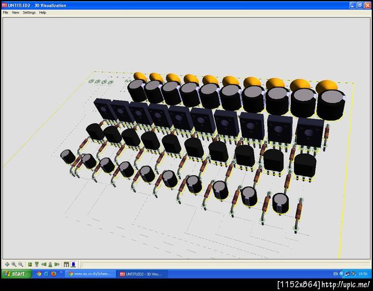Image resolution: width=373 pixels, height=291 pixels.
Task: Click the zoom in magnifier icon
Action: pos(14,264)
